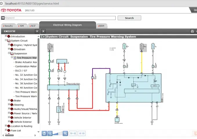Expand the Brake node
Screen dimensions: 197x139
9,100
